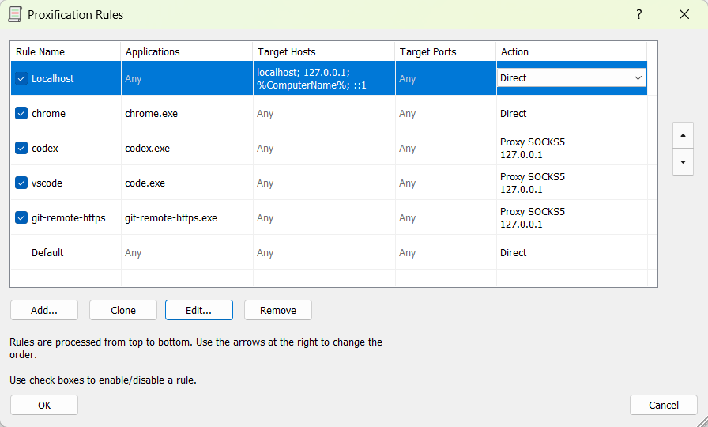Open help with the question mark button
This screenshot has width=708, height=427.
point(639,14)
